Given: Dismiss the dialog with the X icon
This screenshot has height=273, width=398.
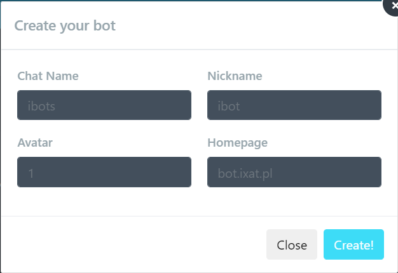Looking at the screenshot, I should pyautogui.click(x=393, y=5).
